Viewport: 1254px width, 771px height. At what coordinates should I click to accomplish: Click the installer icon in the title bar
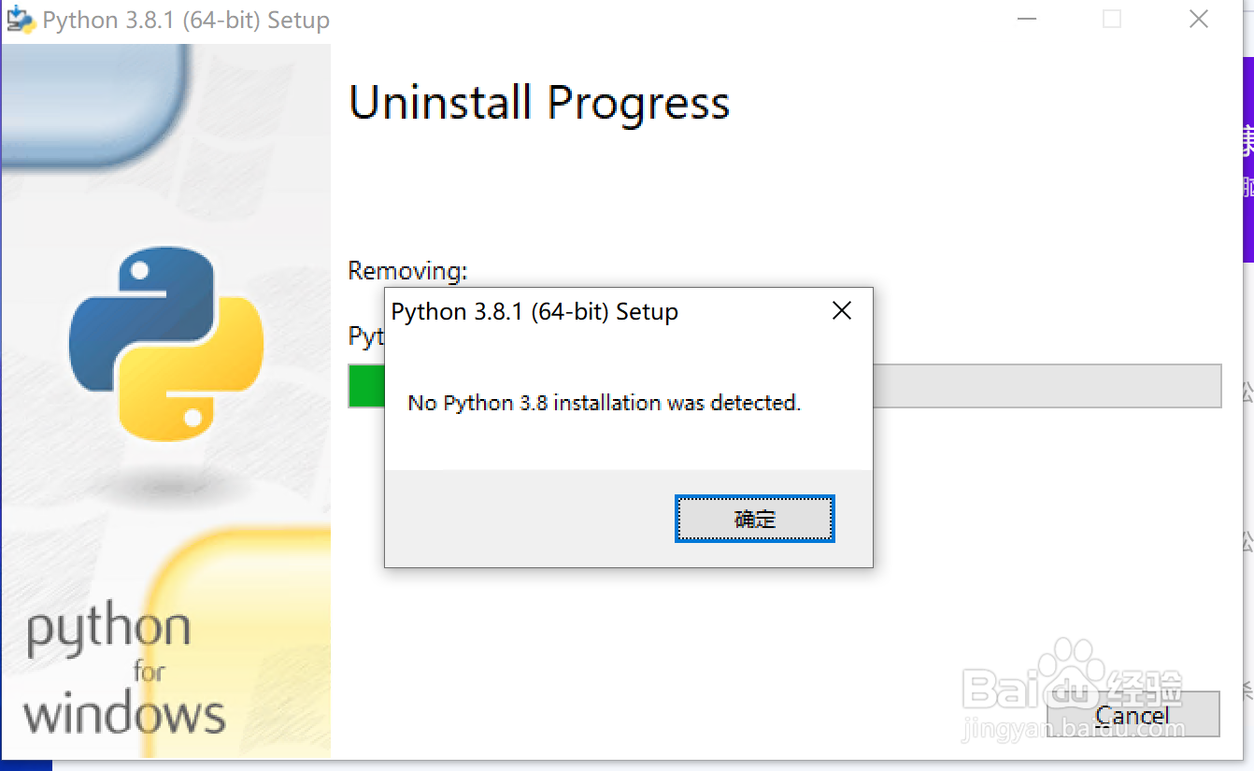pyautogui.click(x=21, y=20)
